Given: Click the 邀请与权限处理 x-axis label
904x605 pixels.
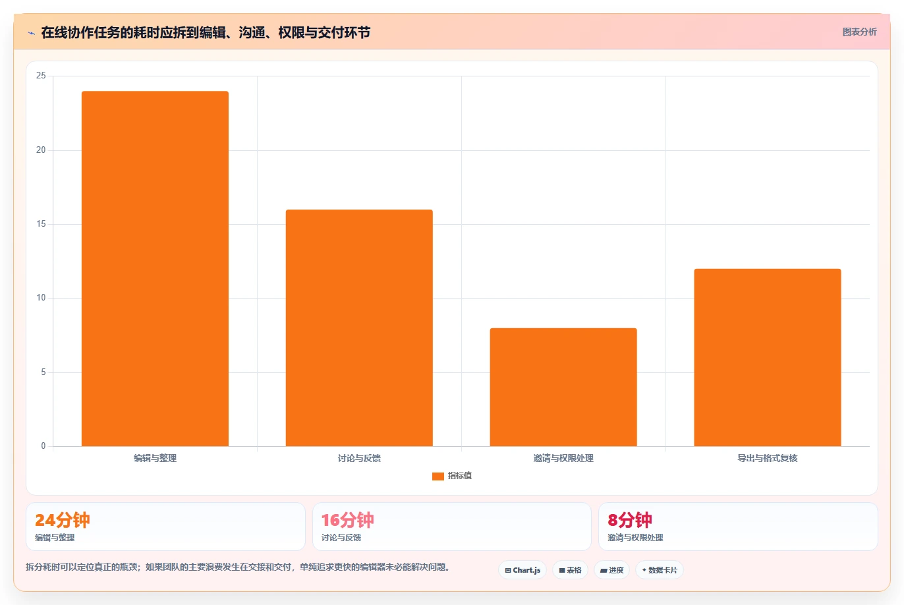Looking at the screenshot, I should (x=563, y=458).
